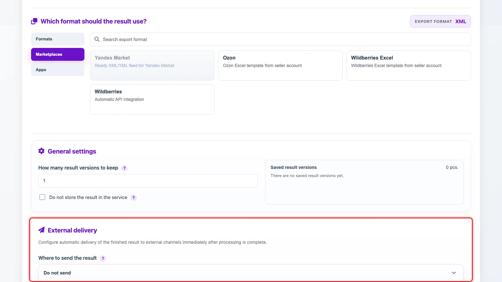
Task: Select Wildberries Automatic API integration card
Action: click(152, 99)
